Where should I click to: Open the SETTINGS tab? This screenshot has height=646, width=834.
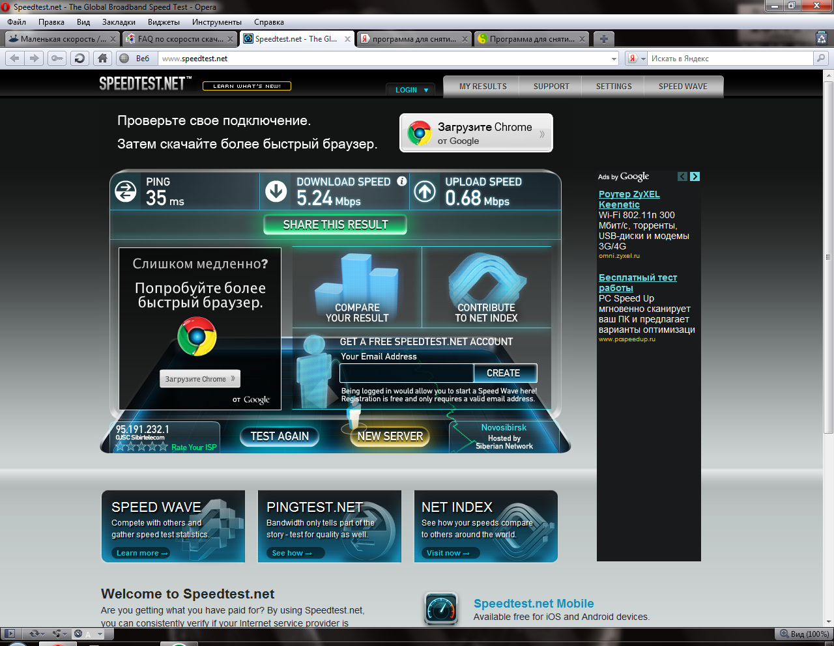(x=614, y=87)
